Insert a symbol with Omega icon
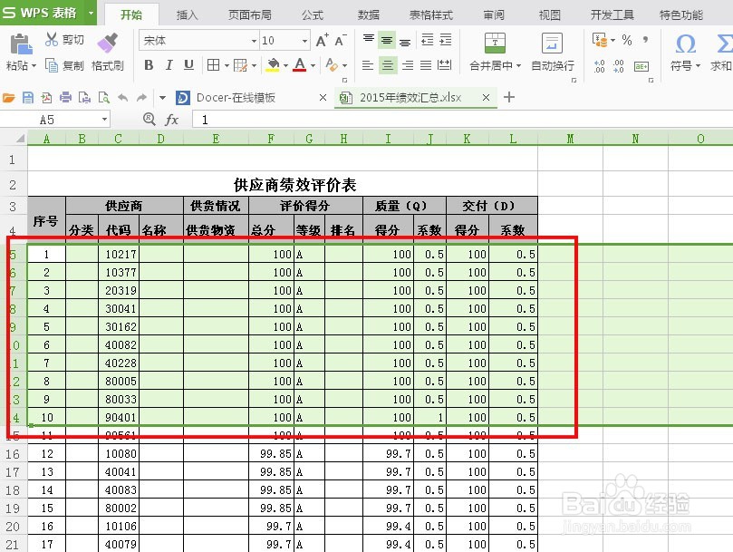 (685, 44)
